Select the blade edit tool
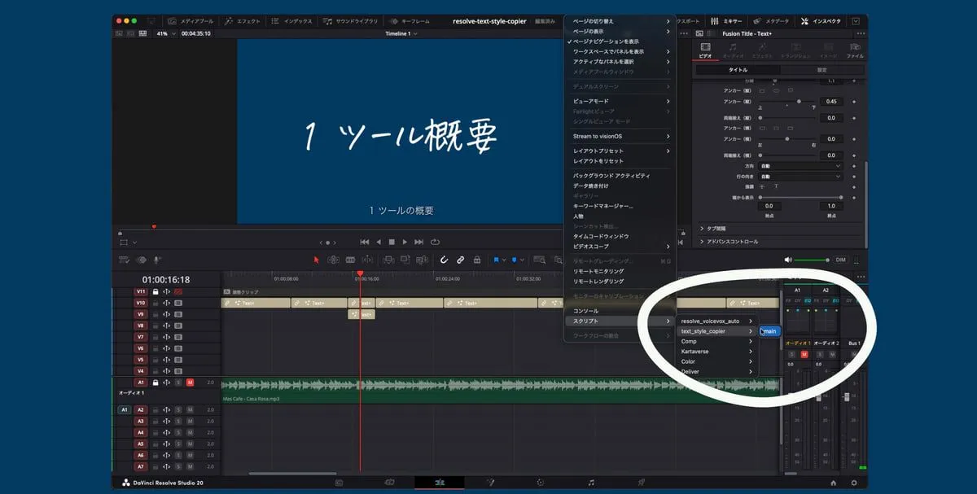The image size is (977, 494). [350, 260]
